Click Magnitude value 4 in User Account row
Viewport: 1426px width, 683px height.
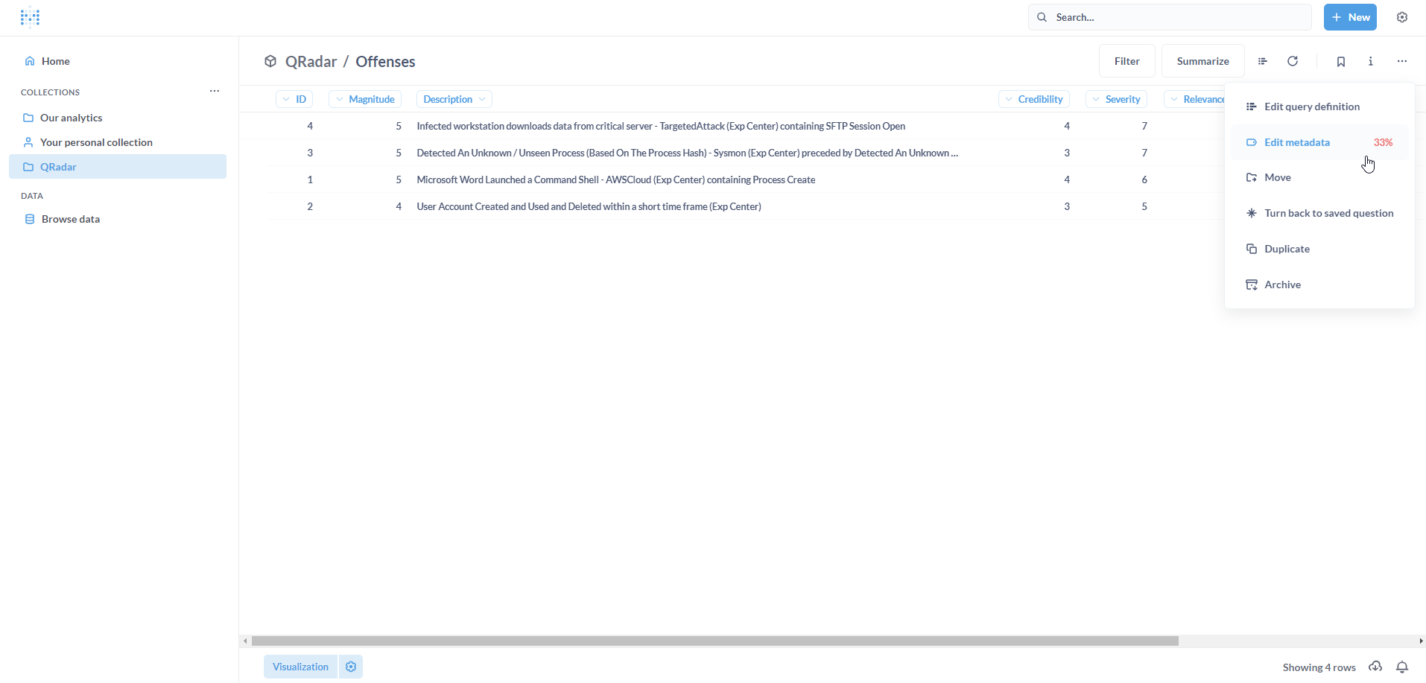(399, 206)
